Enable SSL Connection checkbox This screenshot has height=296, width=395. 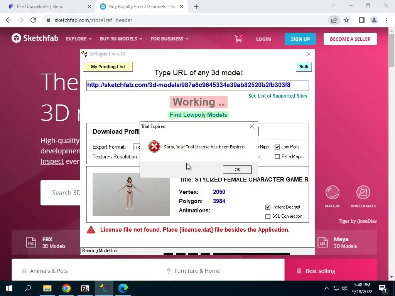268,217
